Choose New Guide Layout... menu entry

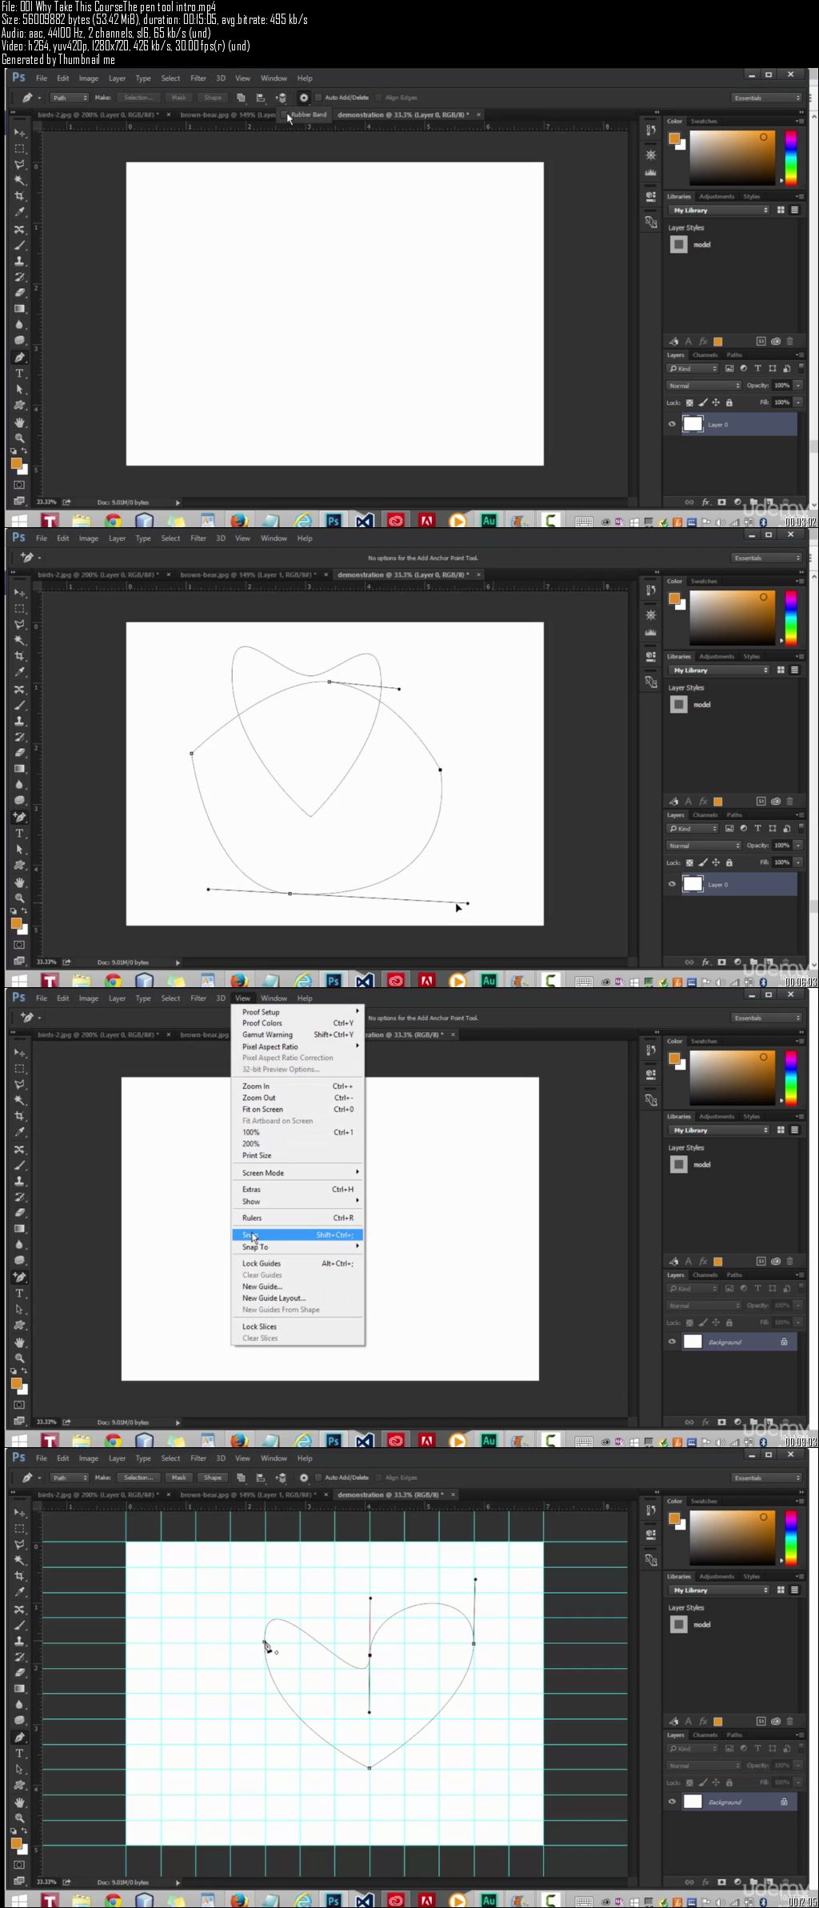click(298, 1298)
